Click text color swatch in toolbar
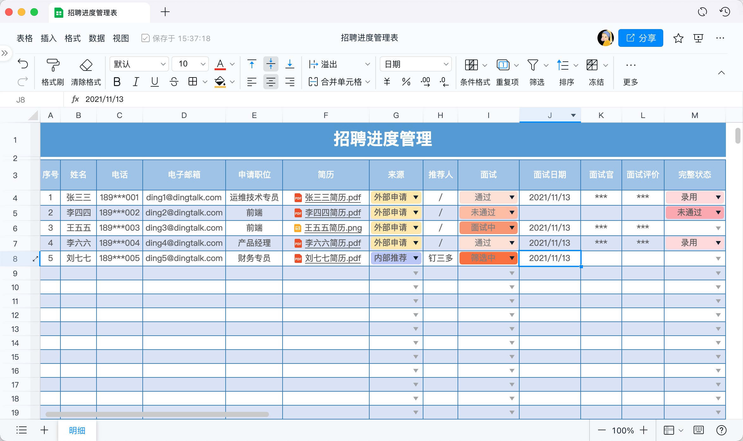The height and width of the screenshot is (441, 743). (x=221, y=64)
